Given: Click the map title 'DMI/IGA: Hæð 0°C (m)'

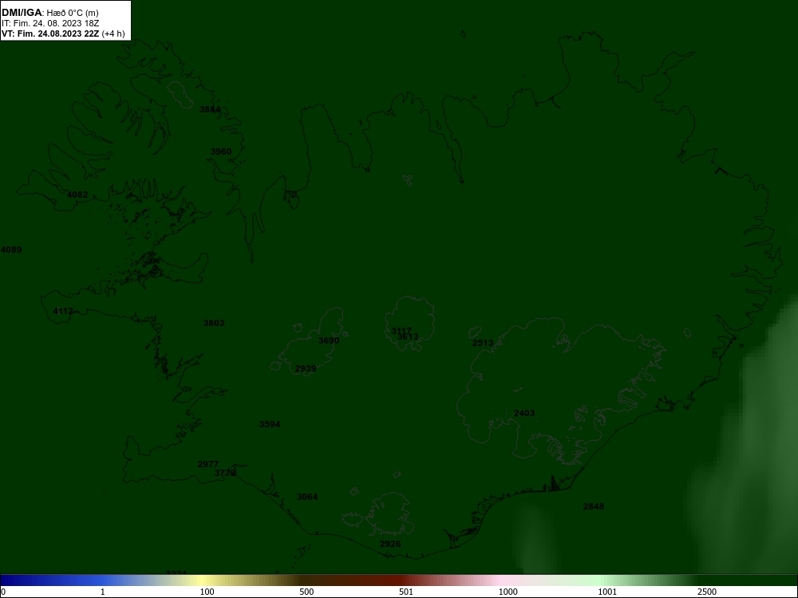Looking at the screenshot, I should (49, 13).
